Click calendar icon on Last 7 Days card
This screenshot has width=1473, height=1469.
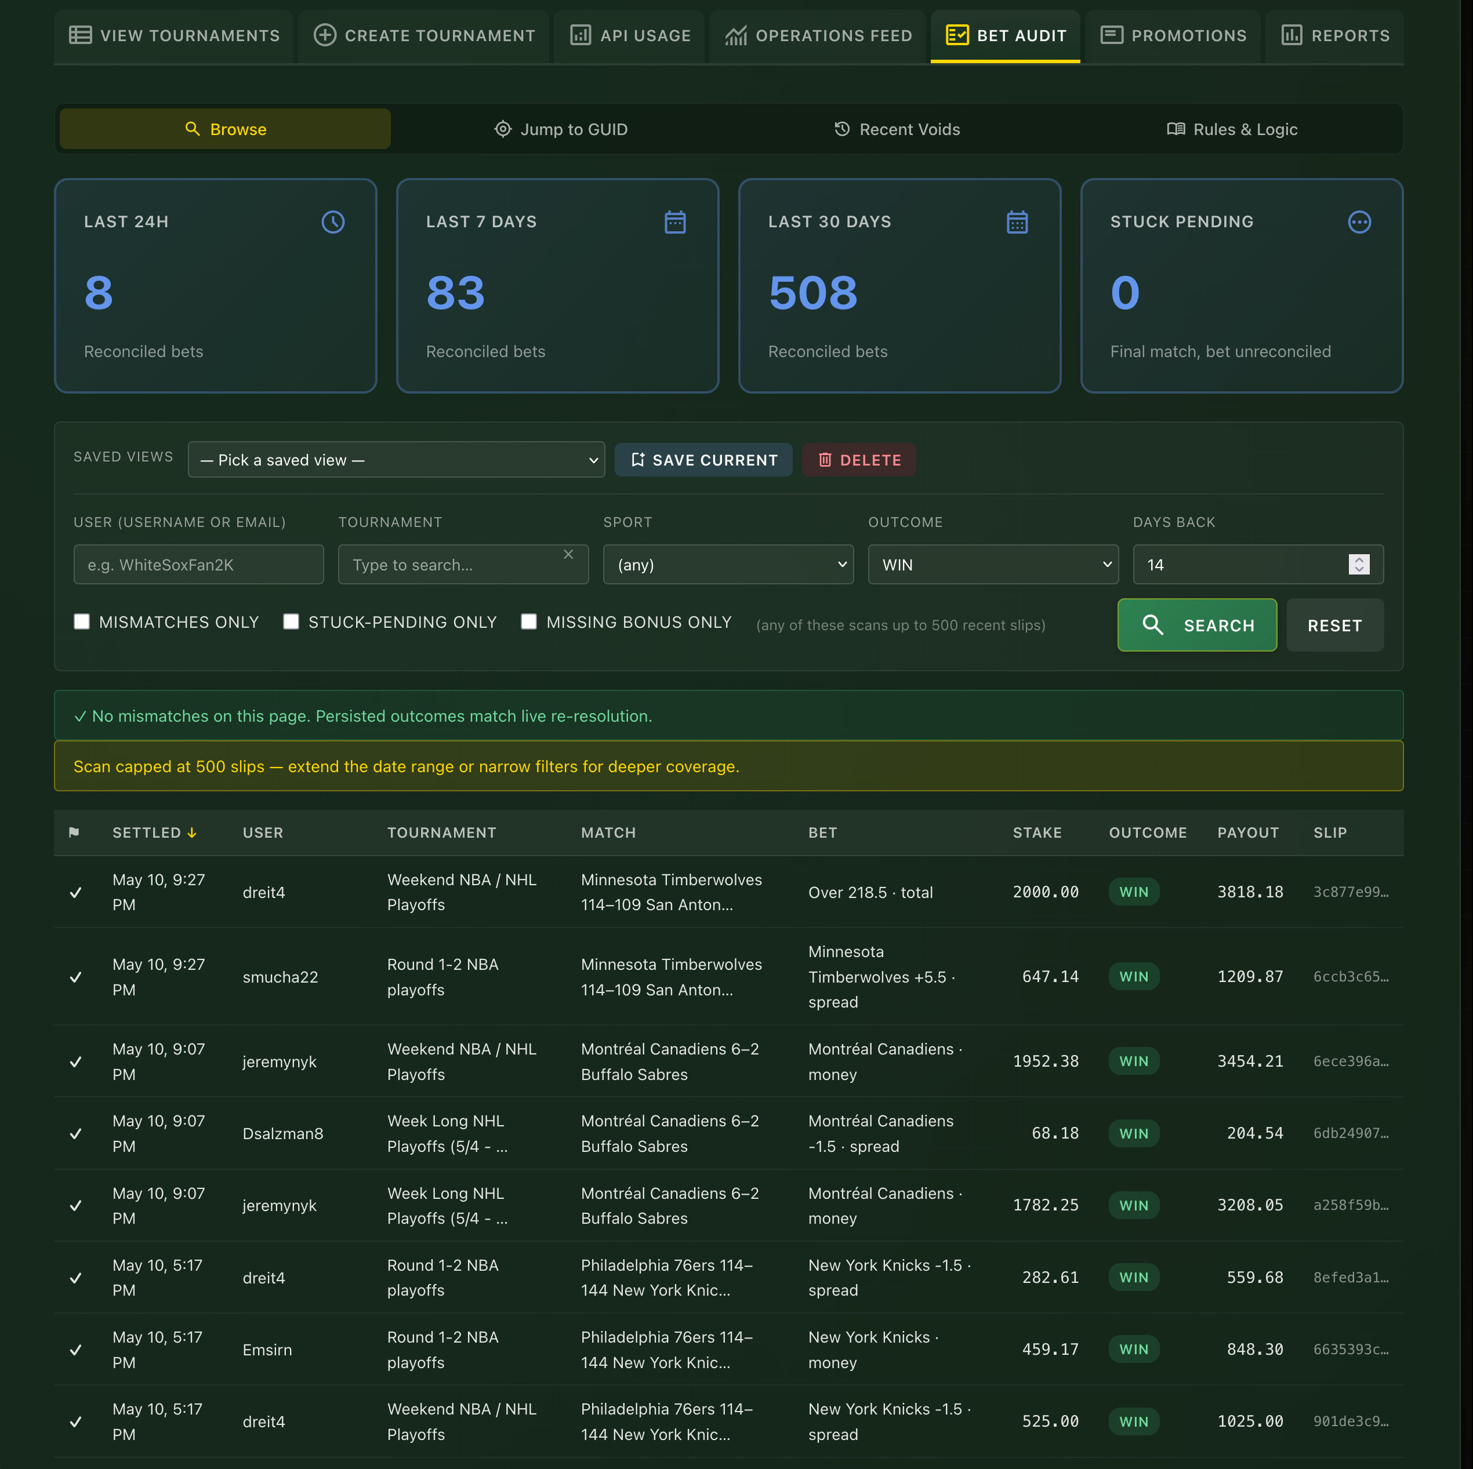pos(676,222)
